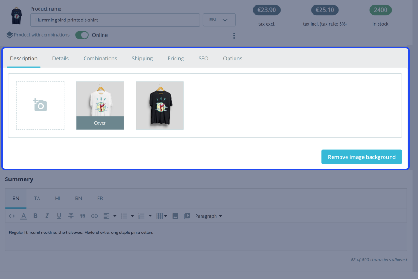418x279 pixels.
Task: Open the EN language dropdown
Action: (219, 20)
